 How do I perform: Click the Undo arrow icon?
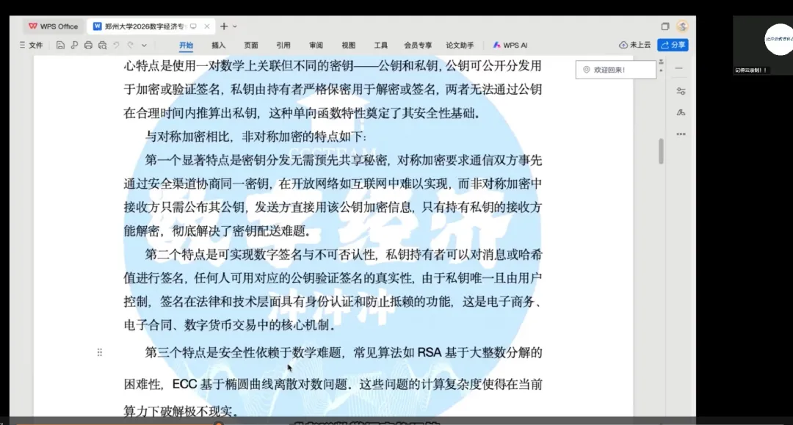coord(116,45)
